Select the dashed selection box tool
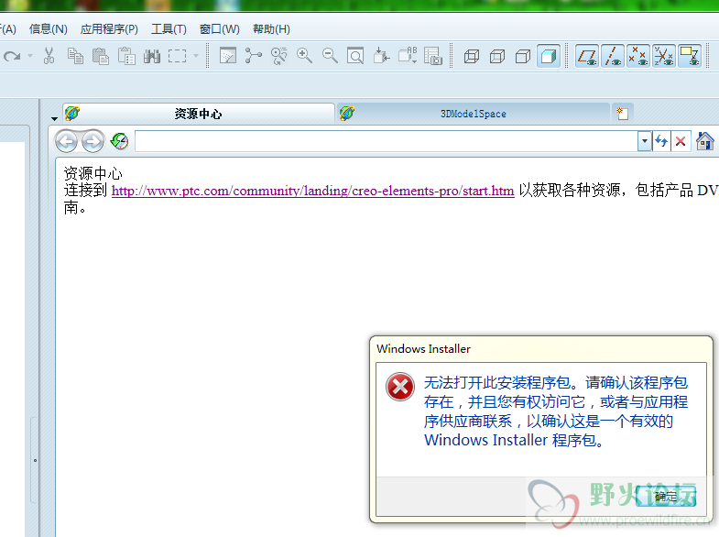 point(177,56)
